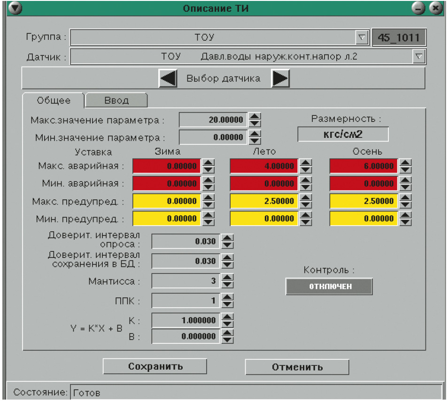Click yellow Зима Мин. предупред. field

167,219
